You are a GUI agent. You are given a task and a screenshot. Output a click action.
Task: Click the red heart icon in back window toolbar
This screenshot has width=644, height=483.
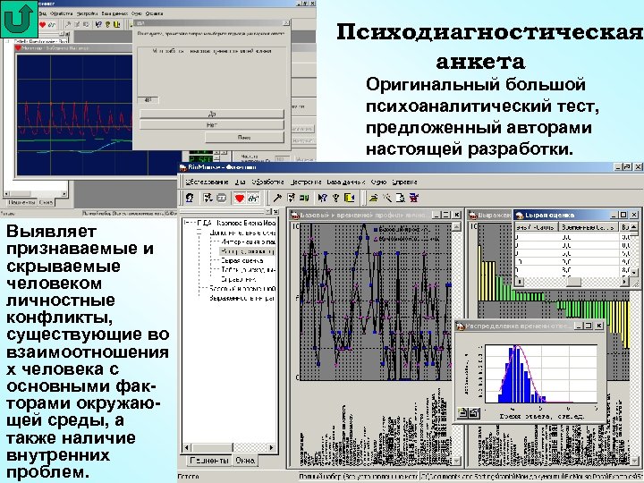[42, 25]
